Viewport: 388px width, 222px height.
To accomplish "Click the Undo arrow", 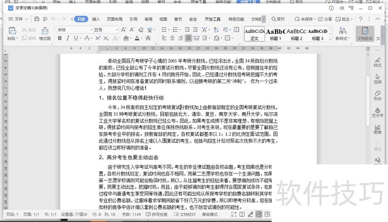I will [53, 19].
